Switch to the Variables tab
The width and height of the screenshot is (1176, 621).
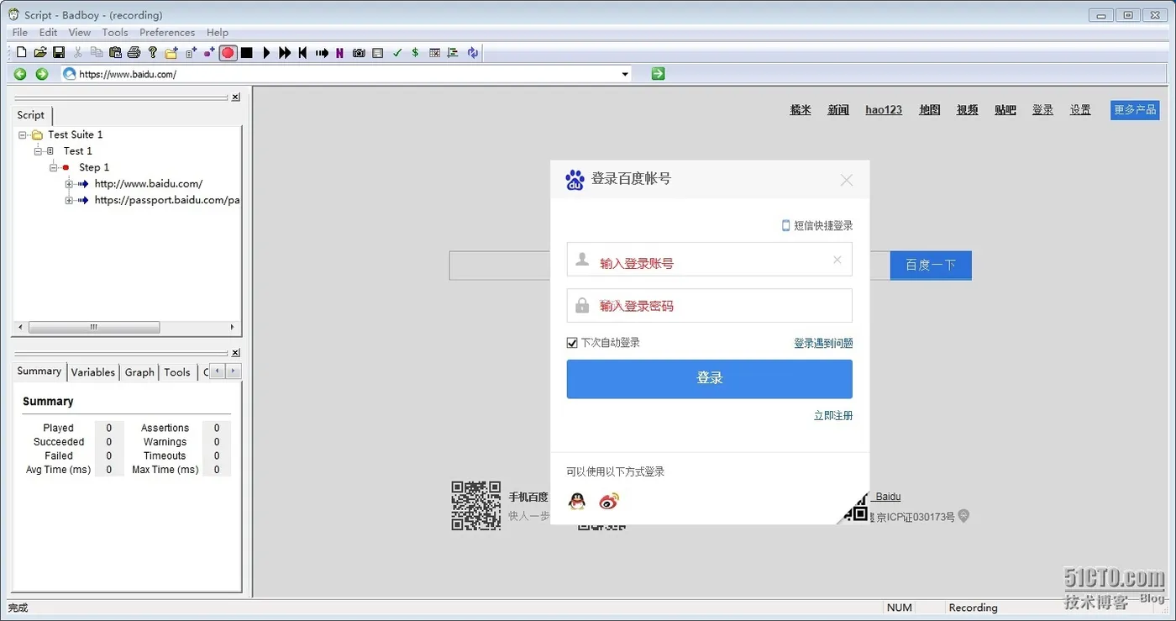(x=93, y=372)
